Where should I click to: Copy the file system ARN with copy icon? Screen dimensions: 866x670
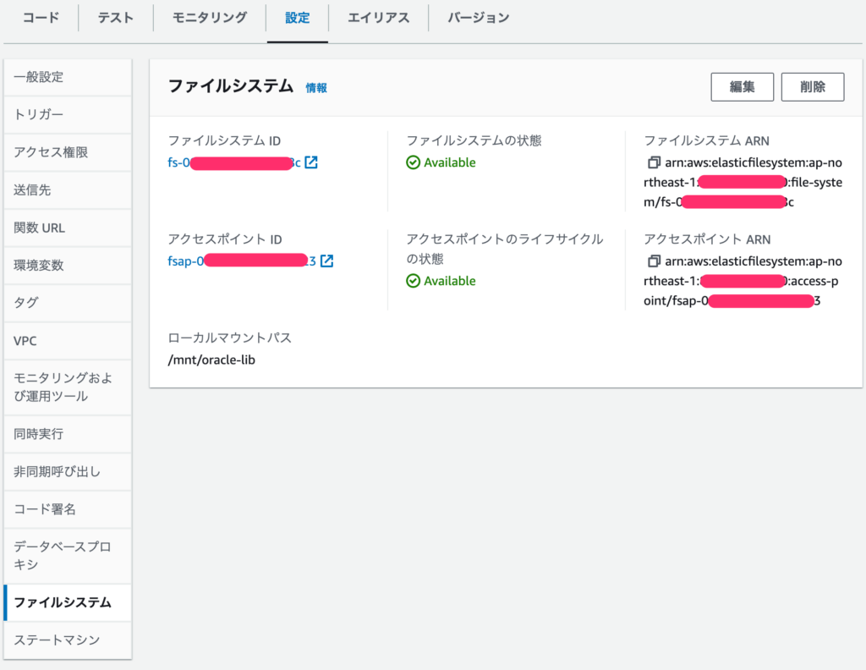654,162
